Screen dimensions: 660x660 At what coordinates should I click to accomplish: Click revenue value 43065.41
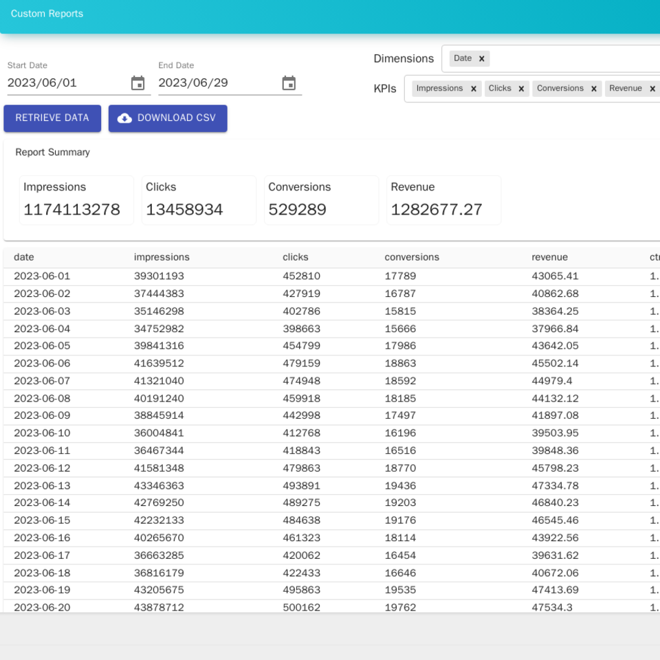pos(555,276)
